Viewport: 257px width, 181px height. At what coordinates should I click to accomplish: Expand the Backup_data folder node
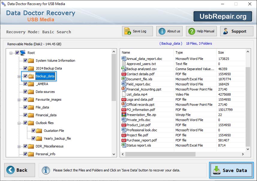coord(19,76)
